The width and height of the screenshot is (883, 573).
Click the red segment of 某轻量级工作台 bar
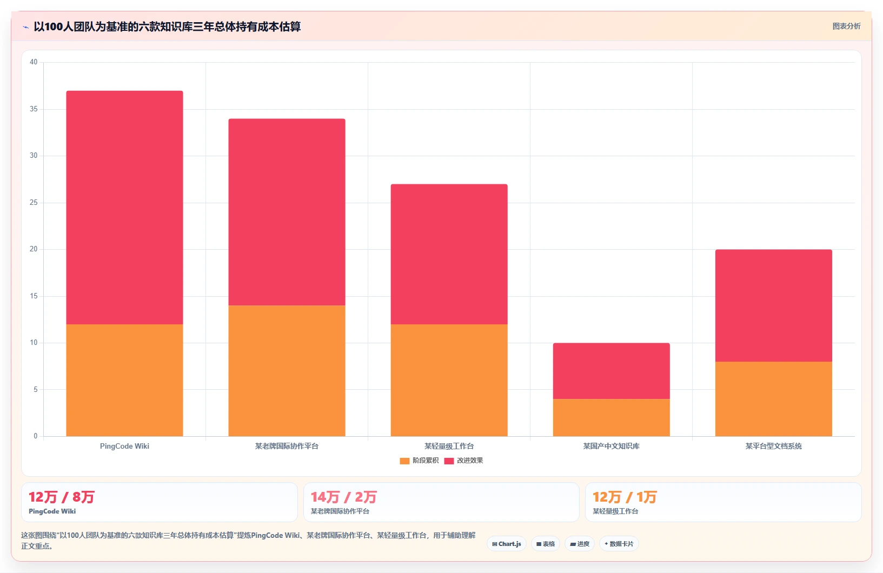pos(449,254)
